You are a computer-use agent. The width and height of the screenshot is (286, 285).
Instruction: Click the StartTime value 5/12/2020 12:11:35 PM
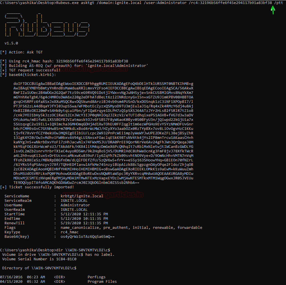pyautogui.click(x=84, y=214)
